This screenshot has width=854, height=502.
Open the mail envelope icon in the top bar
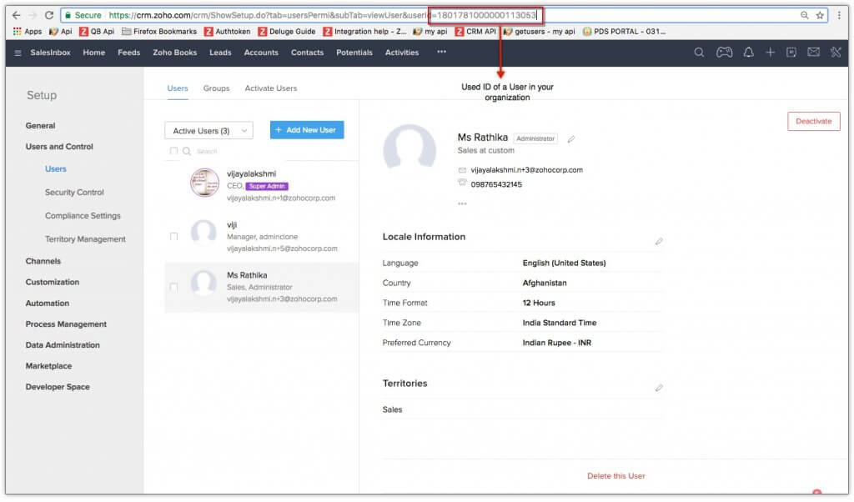(813, 52)
